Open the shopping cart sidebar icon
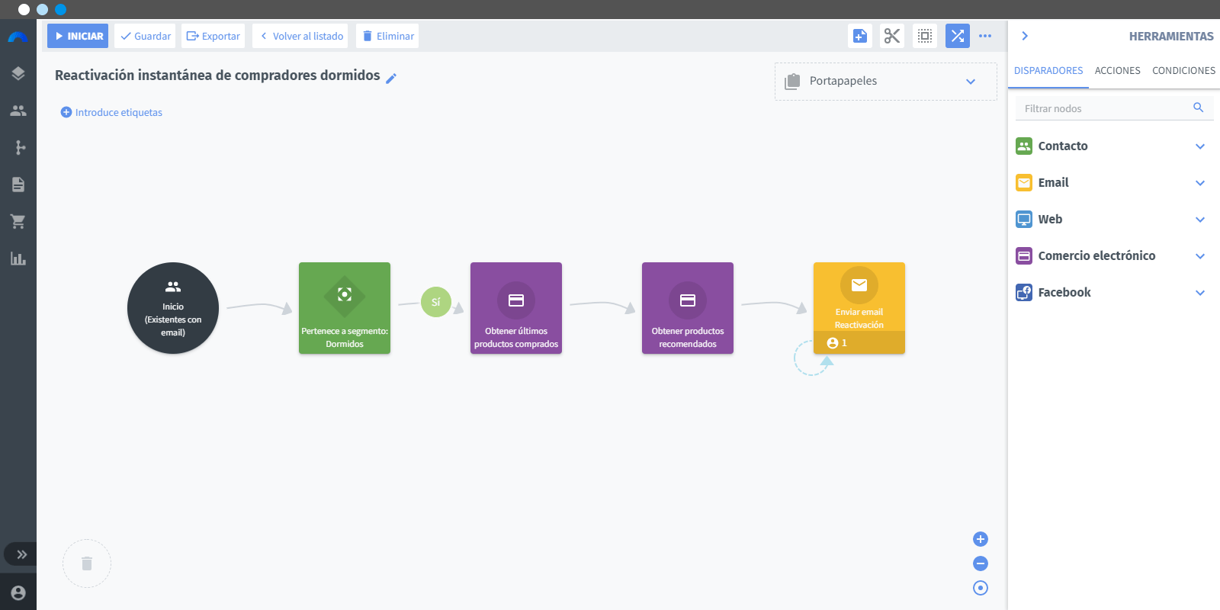 18,222
